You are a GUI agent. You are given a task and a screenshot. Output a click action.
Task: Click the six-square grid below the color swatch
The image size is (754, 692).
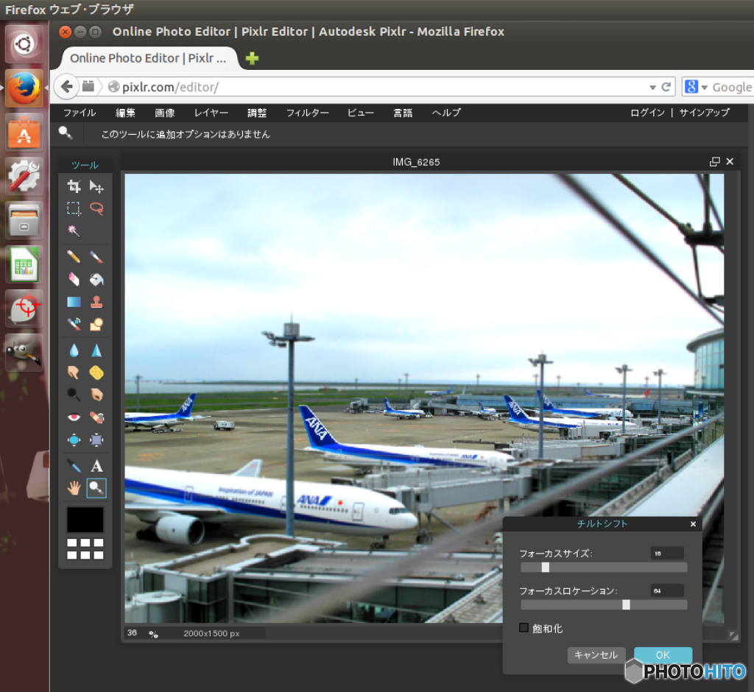coord(85,548)
